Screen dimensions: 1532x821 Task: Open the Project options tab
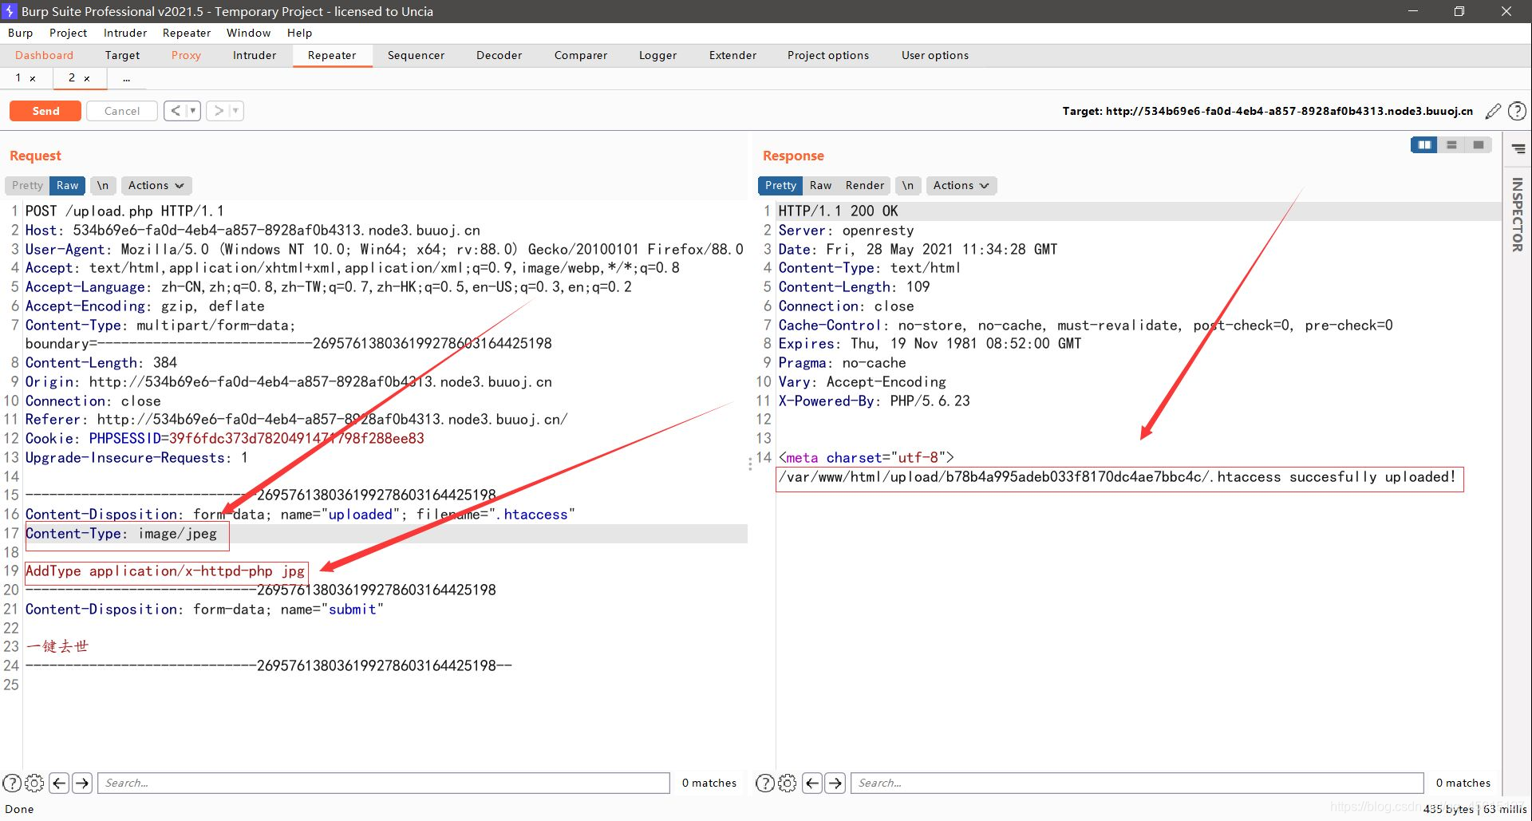click(x=828, y=55)
